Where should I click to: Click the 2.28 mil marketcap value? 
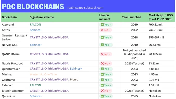point(154,80)
